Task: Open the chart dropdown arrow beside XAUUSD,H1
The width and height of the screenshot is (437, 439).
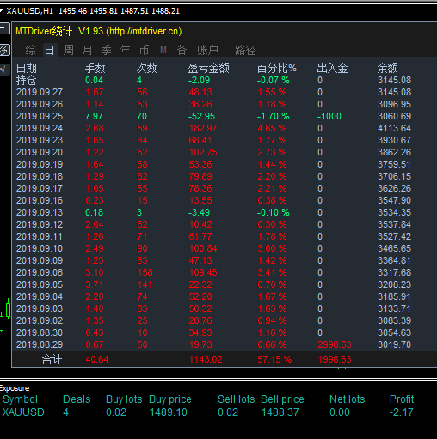Action: coord(2,11)
